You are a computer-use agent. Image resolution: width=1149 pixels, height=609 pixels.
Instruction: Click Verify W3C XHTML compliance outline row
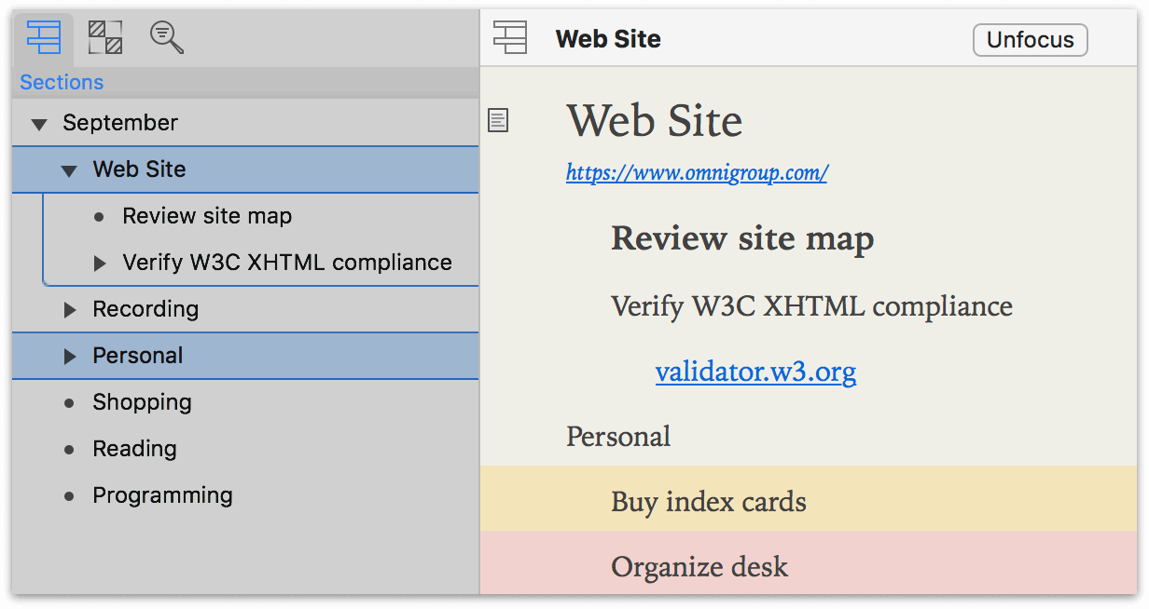[811, 306]
